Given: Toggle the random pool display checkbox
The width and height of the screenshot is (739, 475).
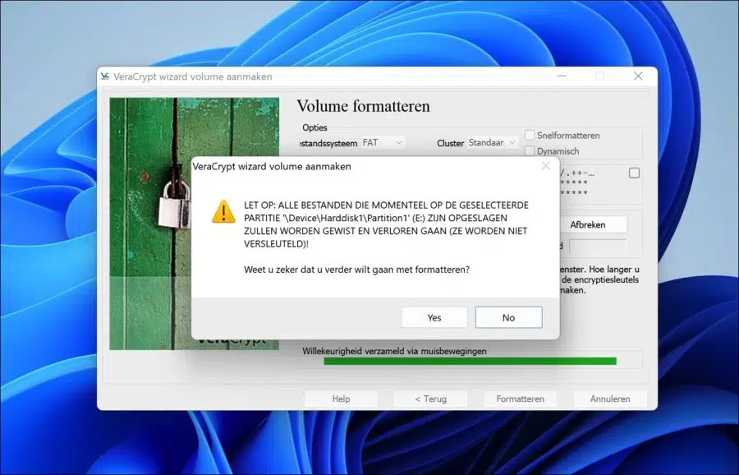Looking at the screenshot, I should [x=635, y=173].
